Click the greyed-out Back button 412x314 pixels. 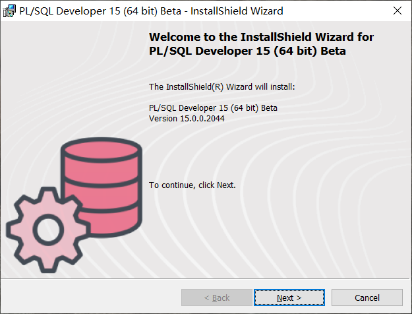point(216,298)
